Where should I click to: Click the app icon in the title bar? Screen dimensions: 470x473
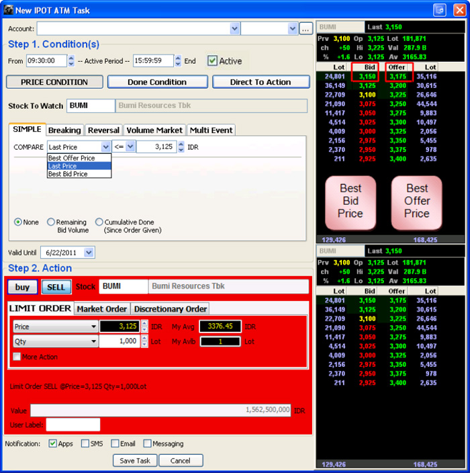[x=9, y=10]
